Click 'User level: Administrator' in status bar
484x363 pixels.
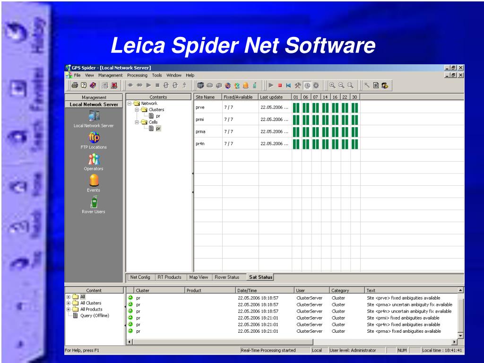pyautogui.click(x=353, y=350)
